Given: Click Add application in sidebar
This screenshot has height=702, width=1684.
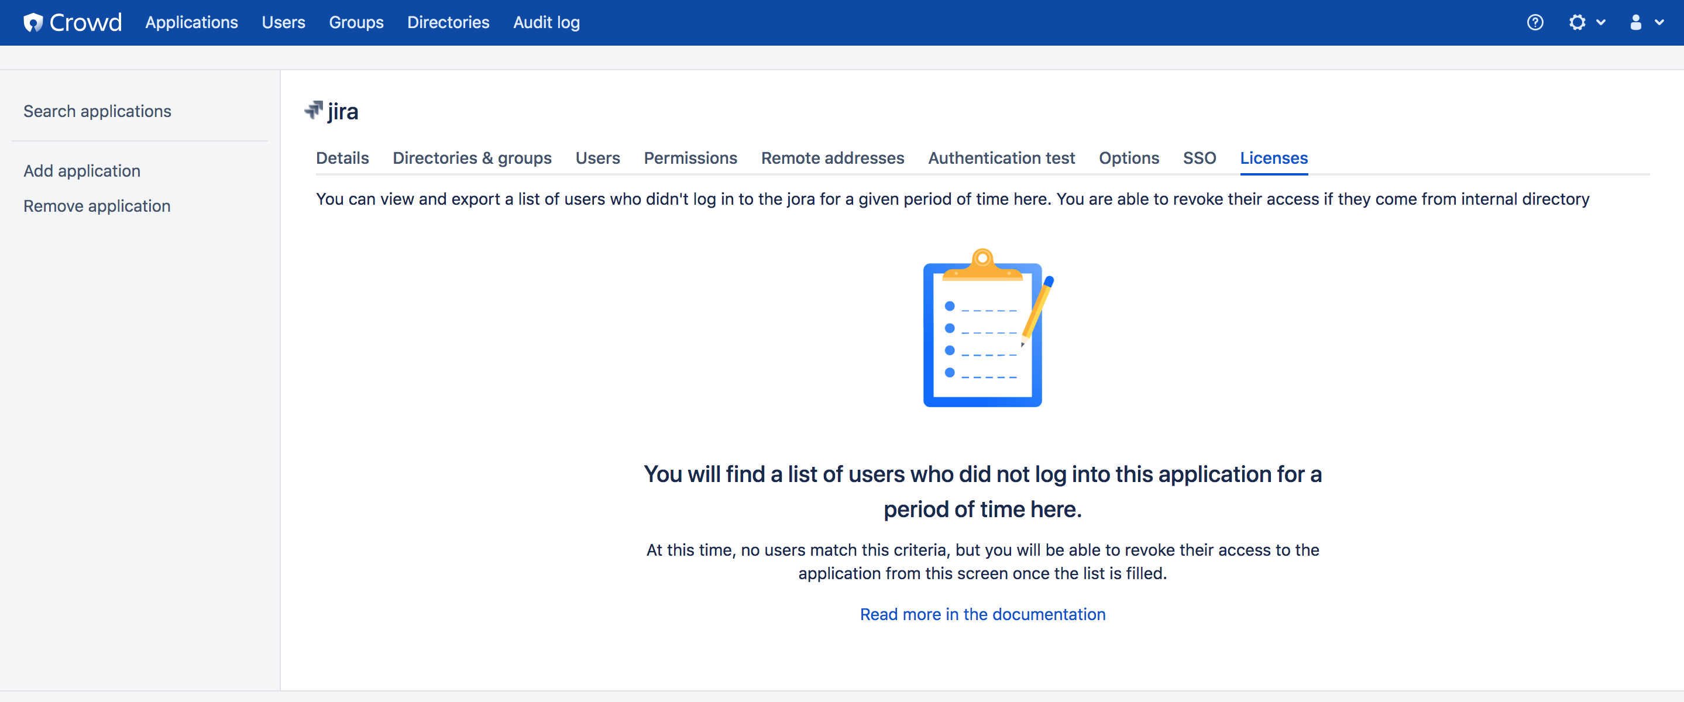Looking at the screenshot, I should pyautogui.click(x=82, y=171).
